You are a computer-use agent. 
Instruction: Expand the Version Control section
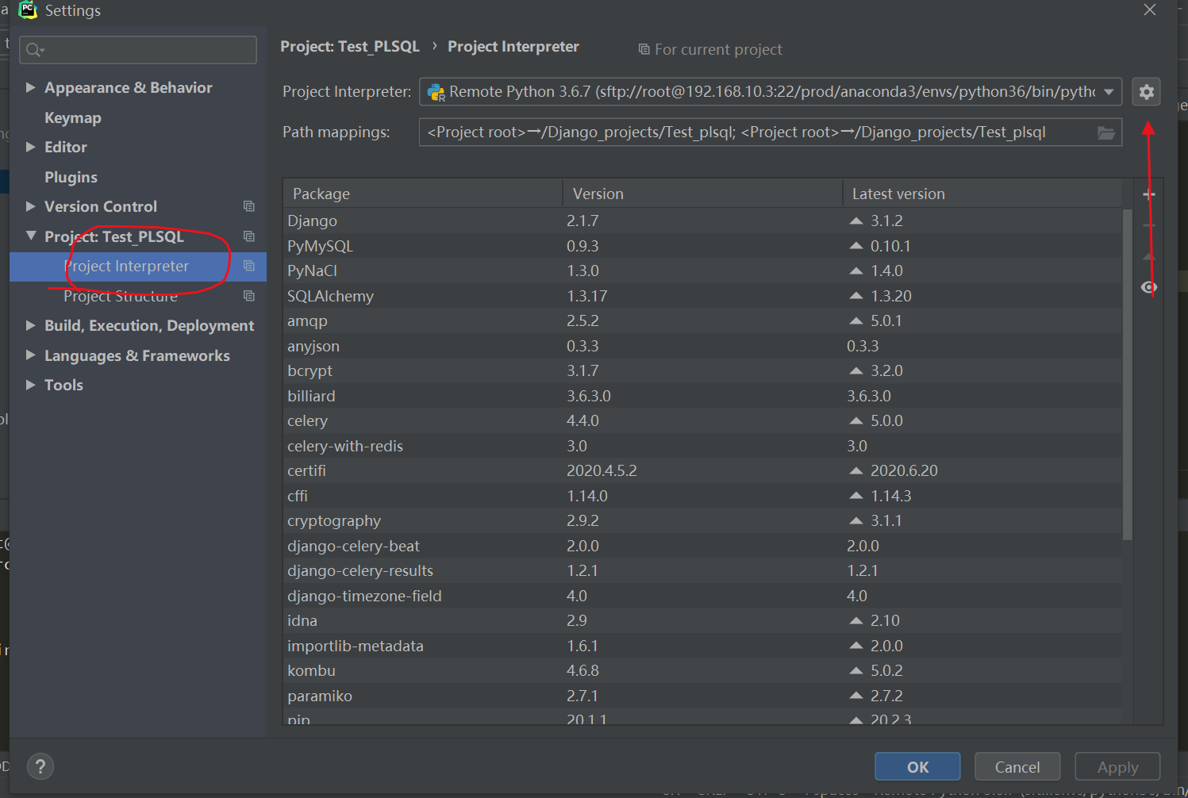pos(30,206)
